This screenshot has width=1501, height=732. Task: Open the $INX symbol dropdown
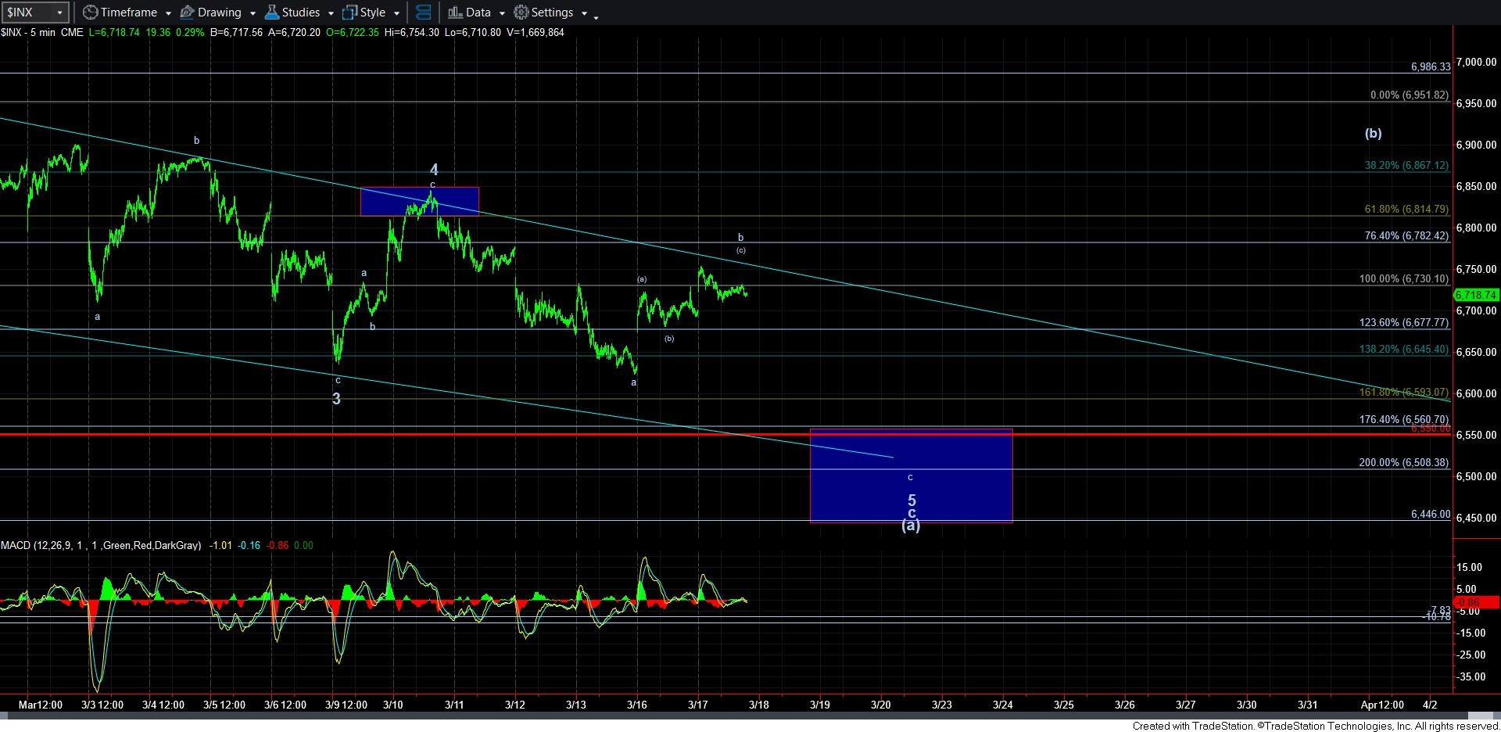59,13
